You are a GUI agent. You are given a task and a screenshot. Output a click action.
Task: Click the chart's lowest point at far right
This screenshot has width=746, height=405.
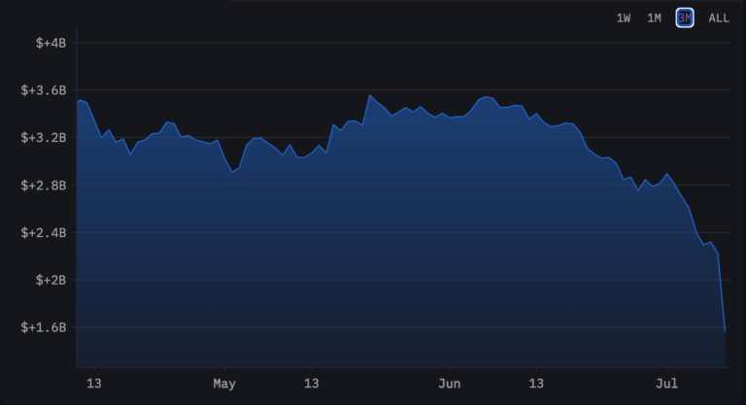pyautogui.click(x=725, y=331)
